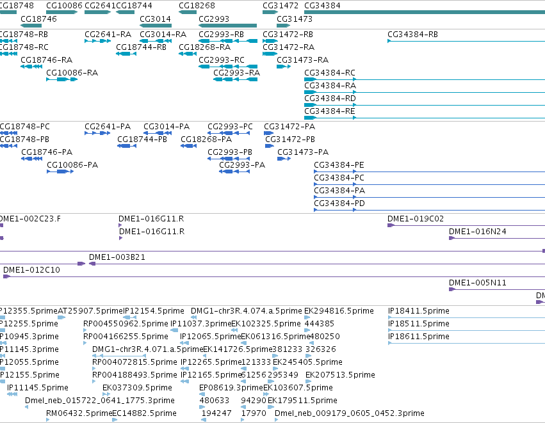The height and width of the screenshot is (423, 545).
Task: Select the CG34384 gene label
Action: click(322, 6)
